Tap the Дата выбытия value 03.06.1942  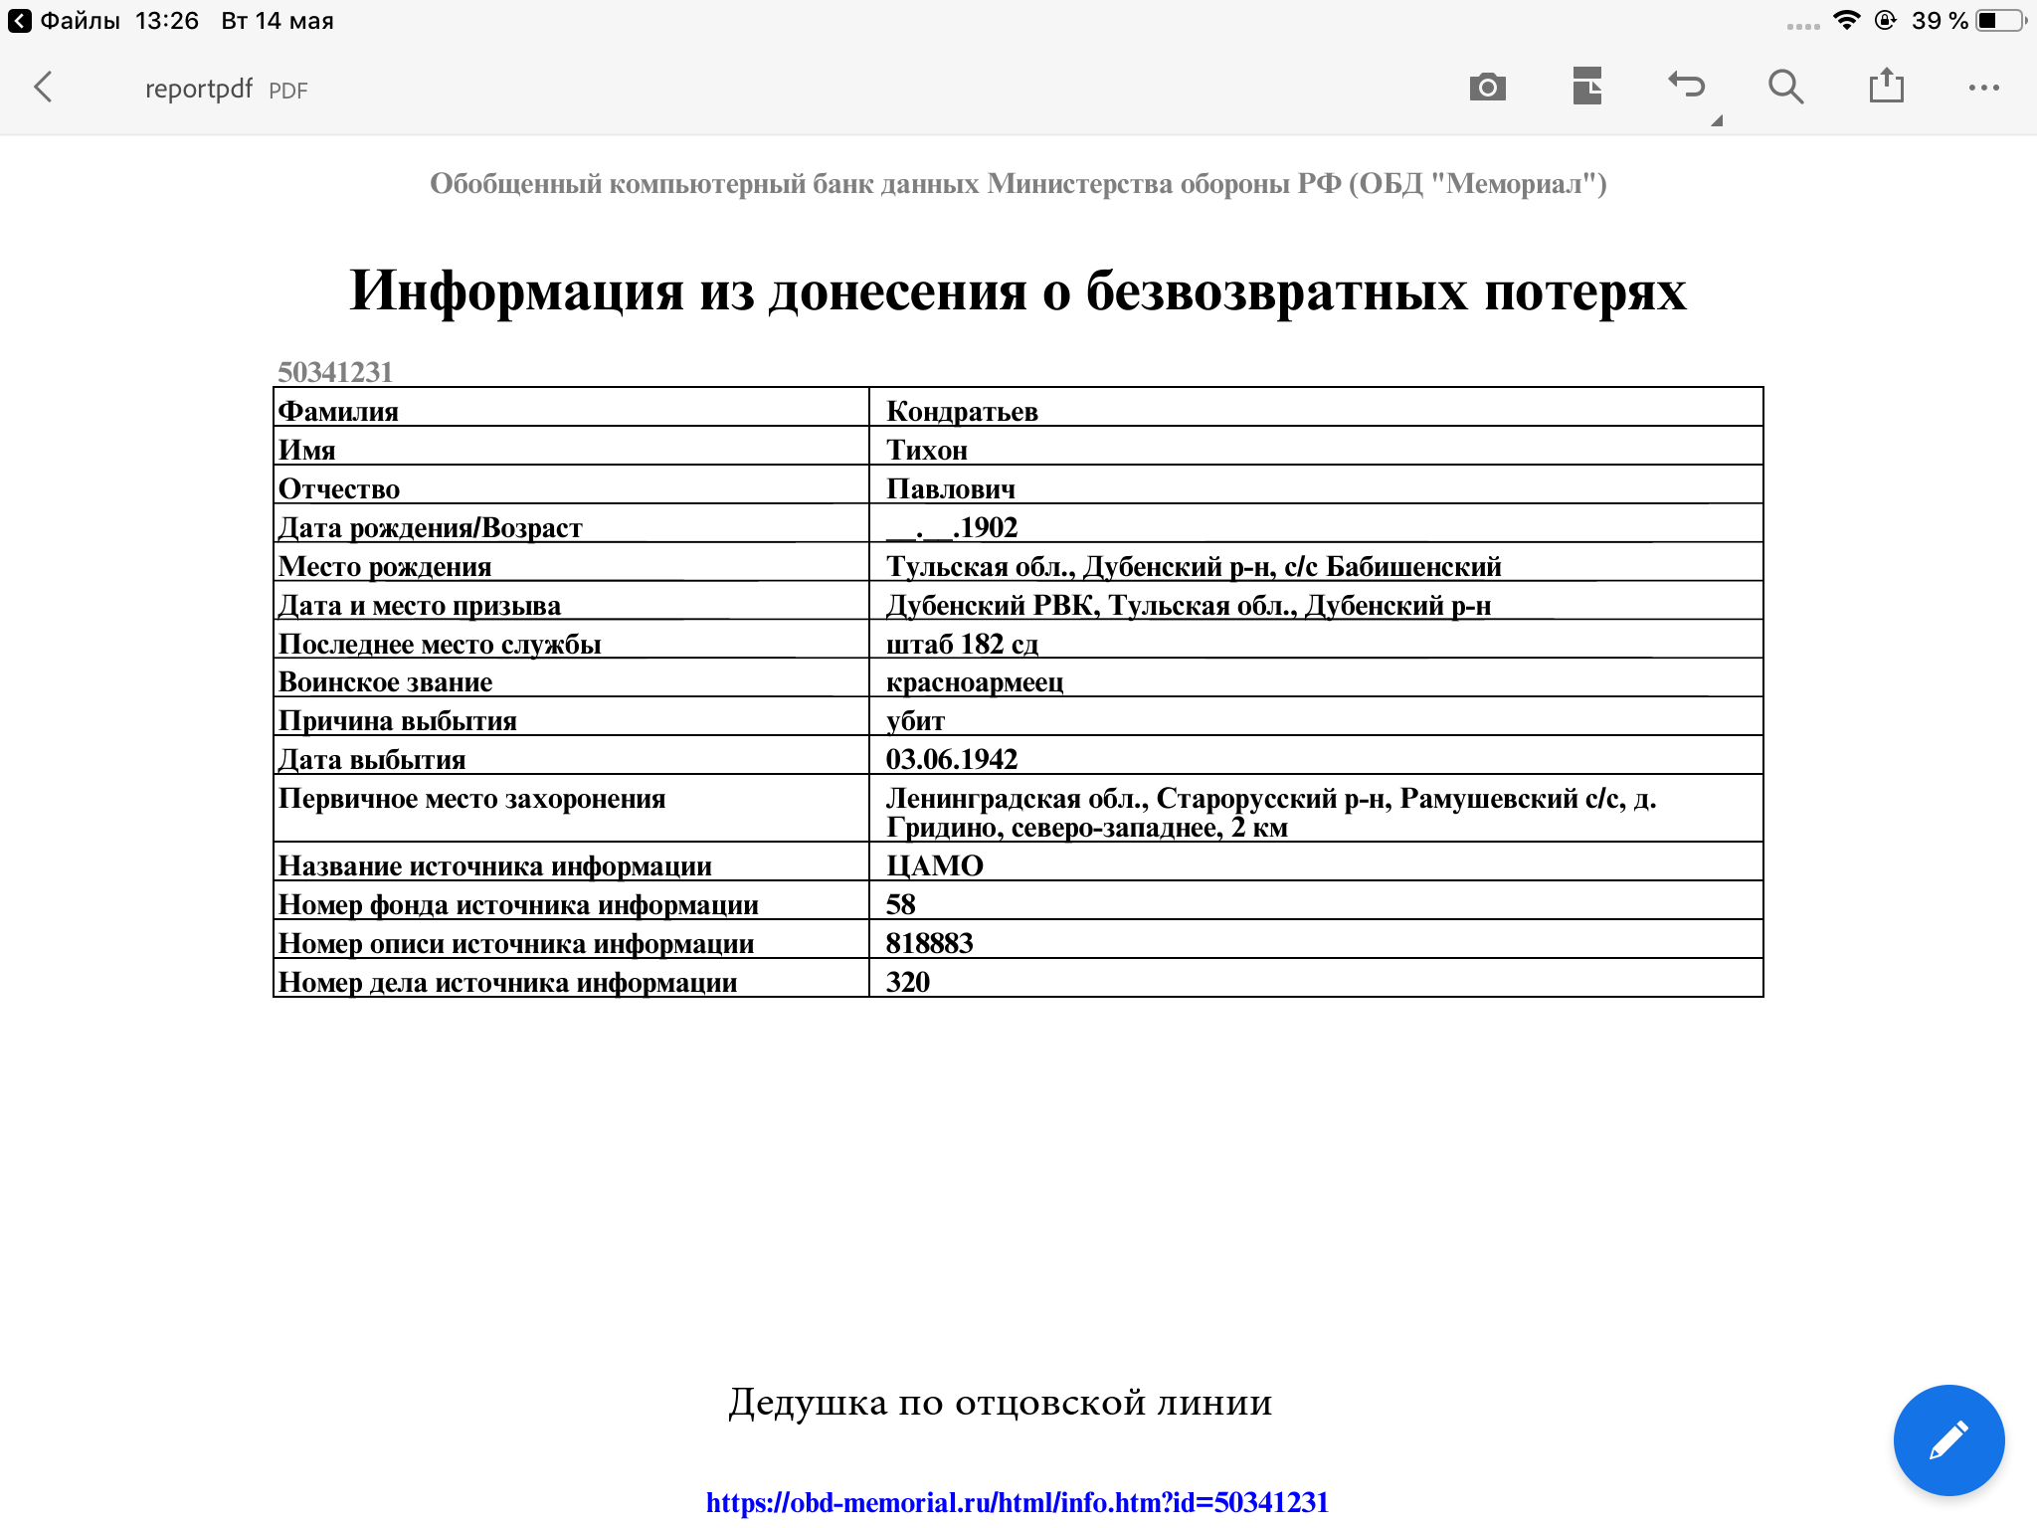point(951,759)
